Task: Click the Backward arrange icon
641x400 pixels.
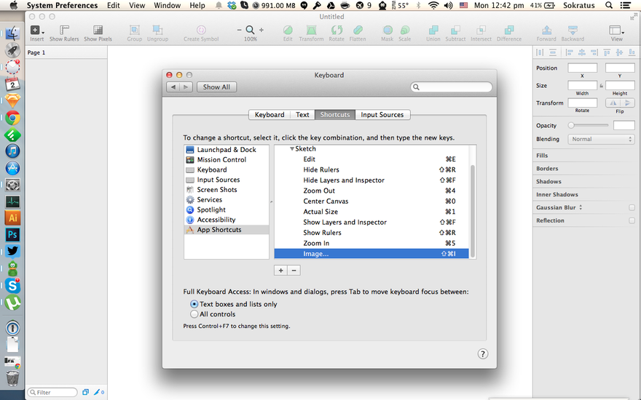Action: 573,33
